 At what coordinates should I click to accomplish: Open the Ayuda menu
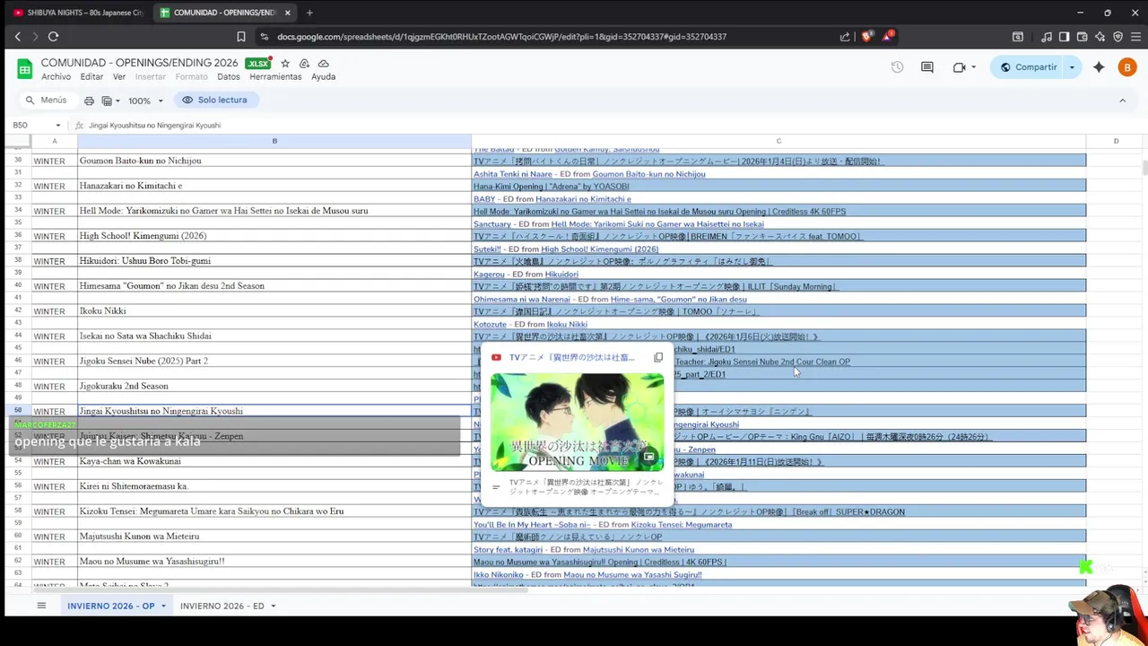tap(323, 77)
